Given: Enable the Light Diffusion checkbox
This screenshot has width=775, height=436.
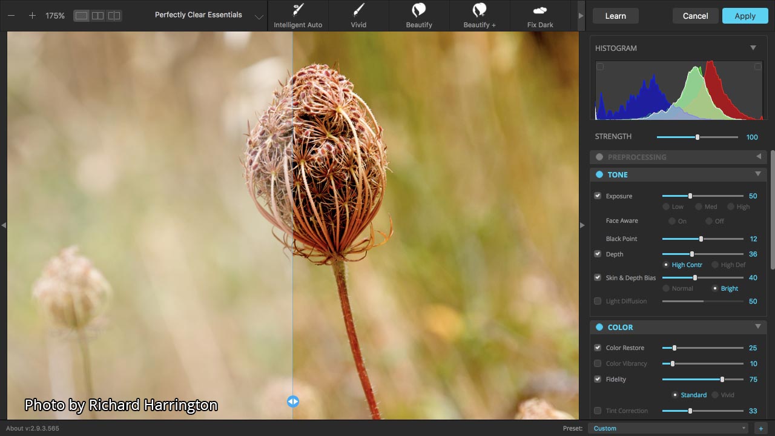Looking at the screenshot, I should point(598,301).
